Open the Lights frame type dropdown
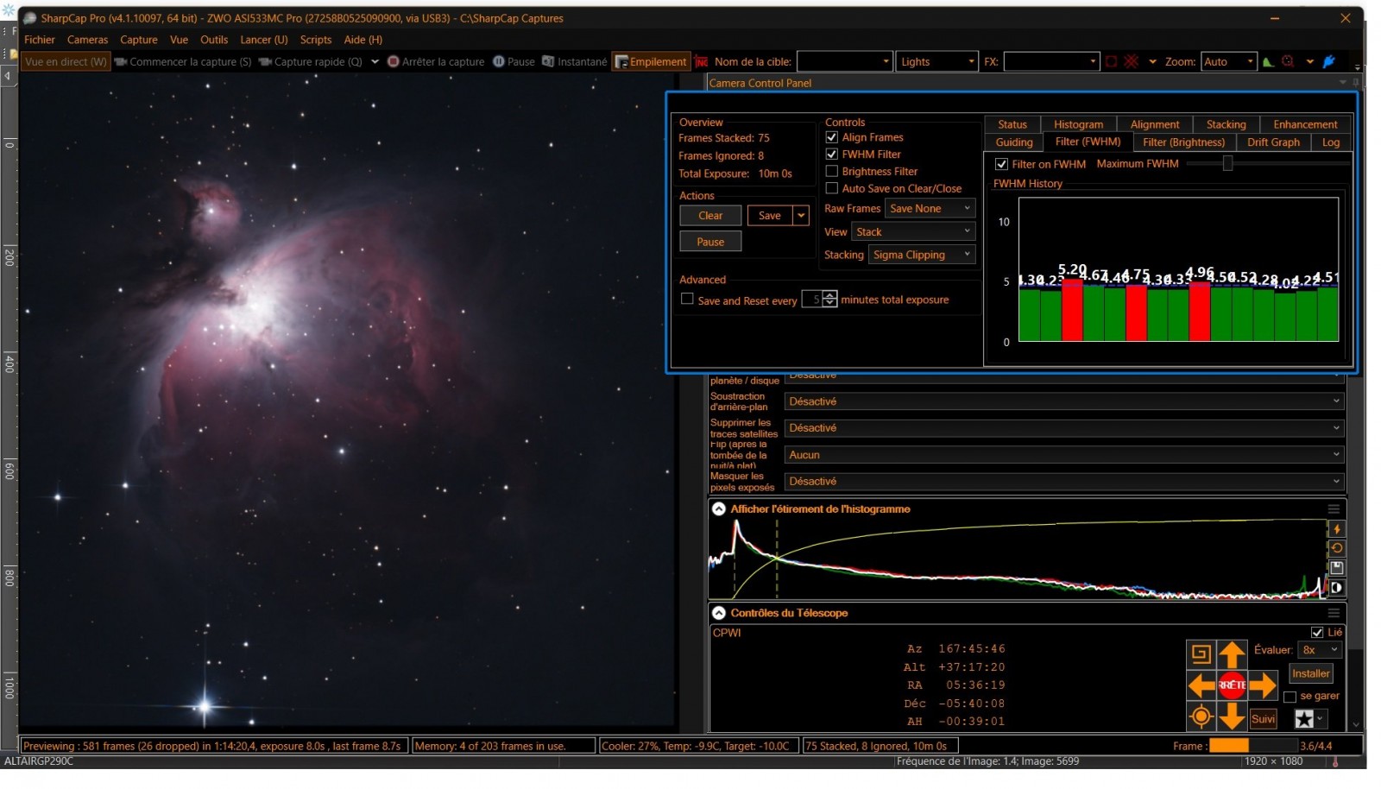1381x789 pixels. (x=936, y=62)
